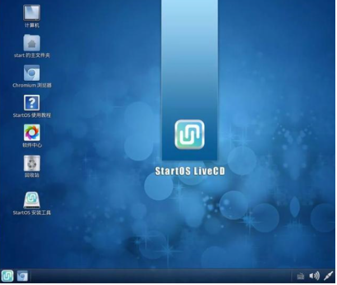Click the Chromium quick launch icon in taskbar

tap(22, 276)
